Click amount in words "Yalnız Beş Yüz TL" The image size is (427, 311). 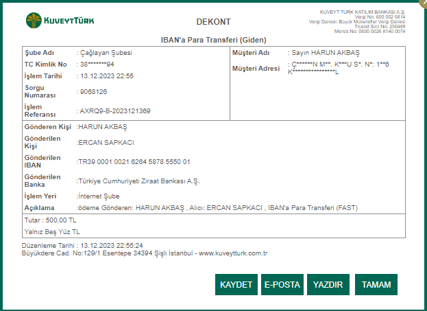[52, 232]
